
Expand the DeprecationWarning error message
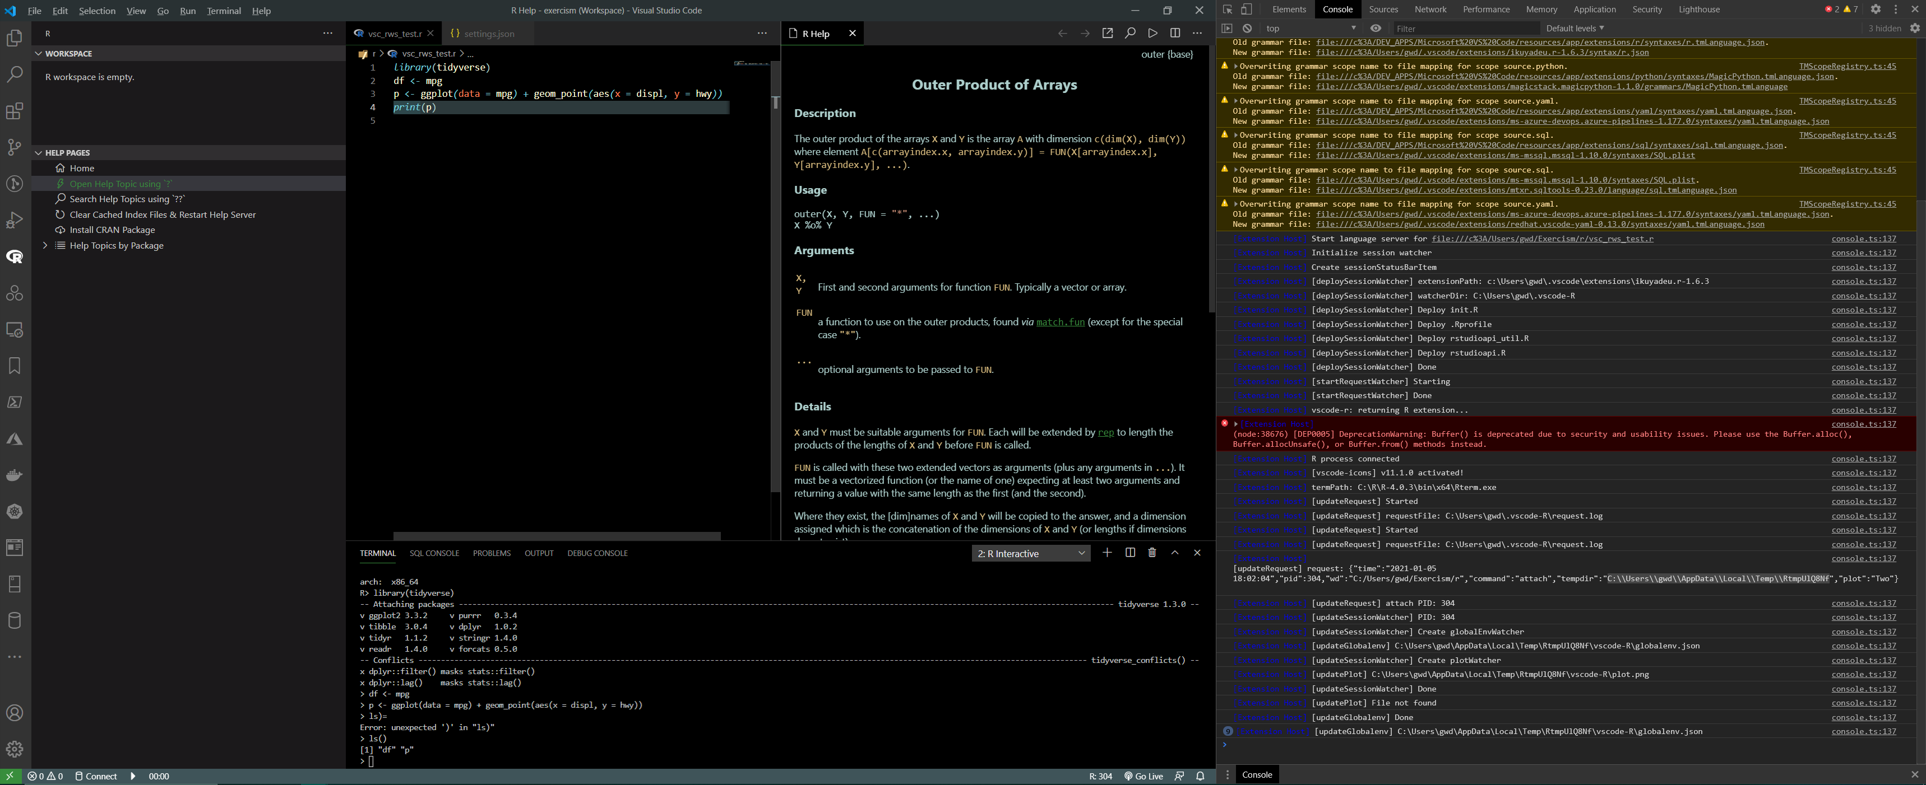tap(1236, 424)
